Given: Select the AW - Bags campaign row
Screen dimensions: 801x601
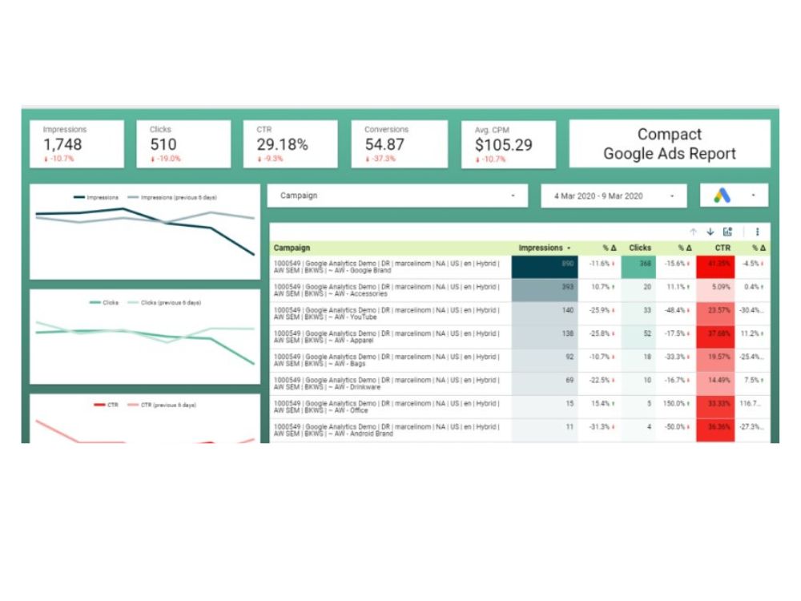Looking at the screenshot, I should [519, 361].
